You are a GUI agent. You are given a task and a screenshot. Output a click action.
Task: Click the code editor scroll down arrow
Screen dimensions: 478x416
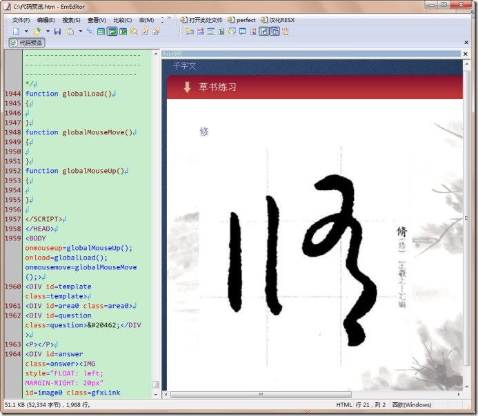pyautogui.click(x=156, y=395)
